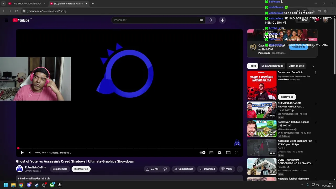The height and width of the screenshot is (189, 336).
Task: Open CONSTRUINDO UM CONDOMÍNIO NO RJ video title
Action: point(295,161)
